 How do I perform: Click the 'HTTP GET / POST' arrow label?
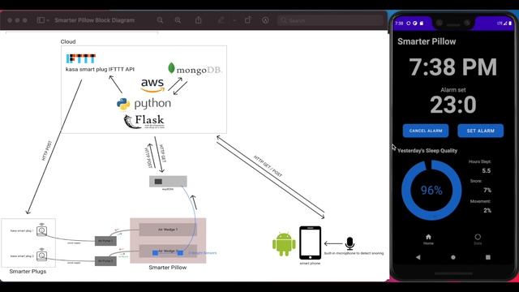click(x=268, y=166)
